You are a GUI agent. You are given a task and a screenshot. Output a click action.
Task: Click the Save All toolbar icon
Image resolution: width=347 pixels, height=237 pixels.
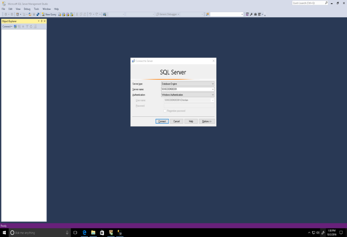(x=38, y=14)
